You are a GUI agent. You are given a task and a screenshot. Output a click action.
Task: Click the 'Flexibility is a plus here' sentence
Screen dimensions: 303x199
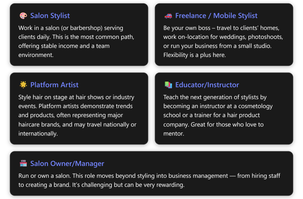(x=194, y=55)
